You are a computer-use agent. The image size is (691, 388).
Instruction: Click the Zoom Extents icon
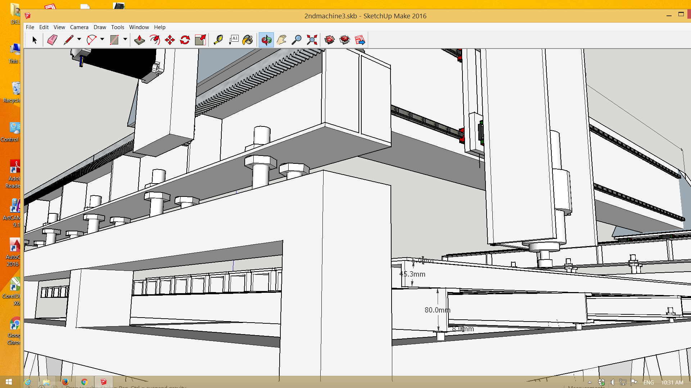(x=312, y=40)
